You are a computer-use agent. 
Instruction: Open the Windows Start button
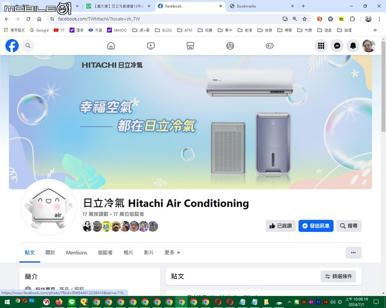click(7, 302)
